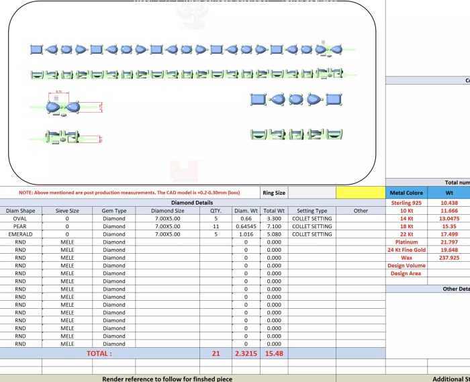The width and height of the screenshot is (470, 382).
Task: Click the five-stone close-up top view drawing
Action: (297, 100)
